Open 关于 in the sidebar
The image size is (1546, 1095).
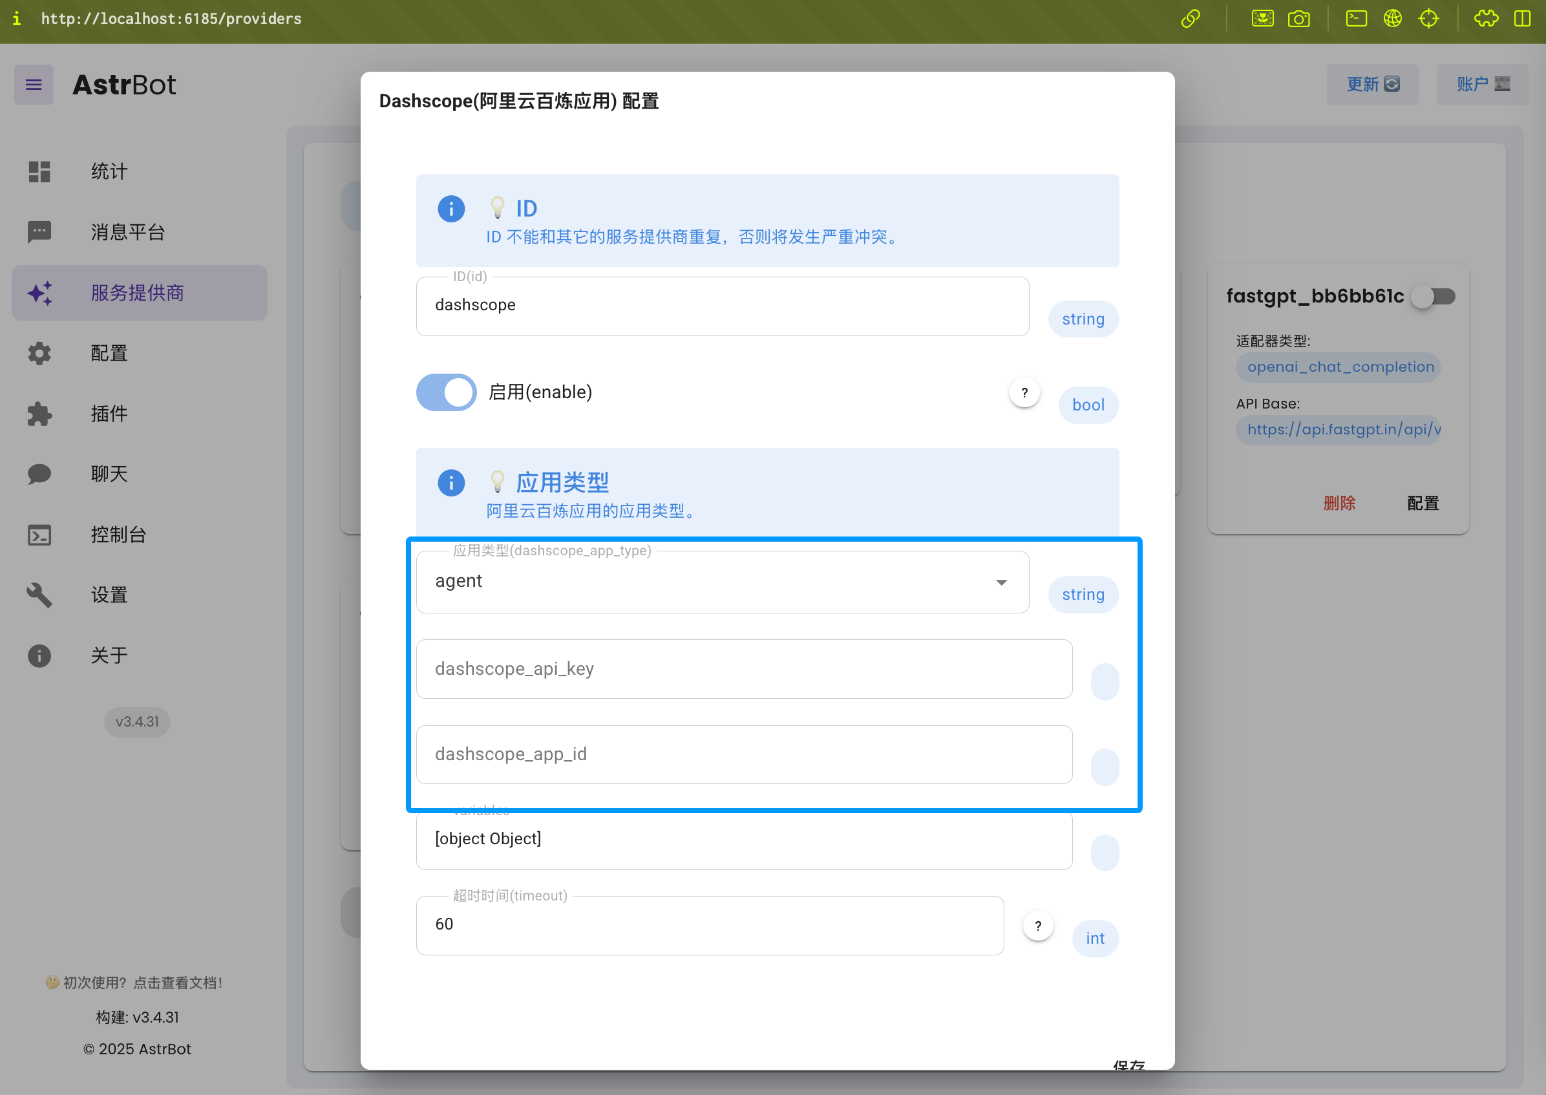coord(140,655)
